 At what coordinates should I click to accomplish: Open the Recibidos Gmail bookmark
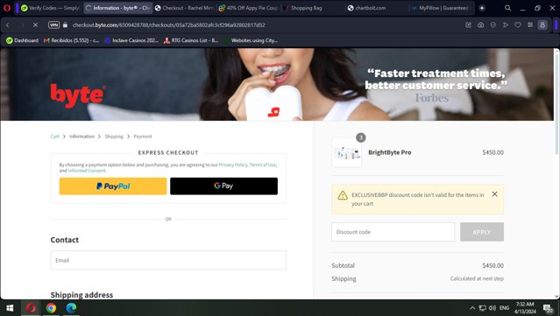tap(72, 40)
